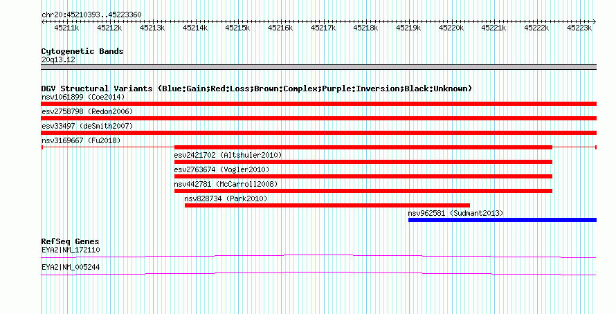
Task: Click the DGV Structural Variants track title
Action: [257, 89]
